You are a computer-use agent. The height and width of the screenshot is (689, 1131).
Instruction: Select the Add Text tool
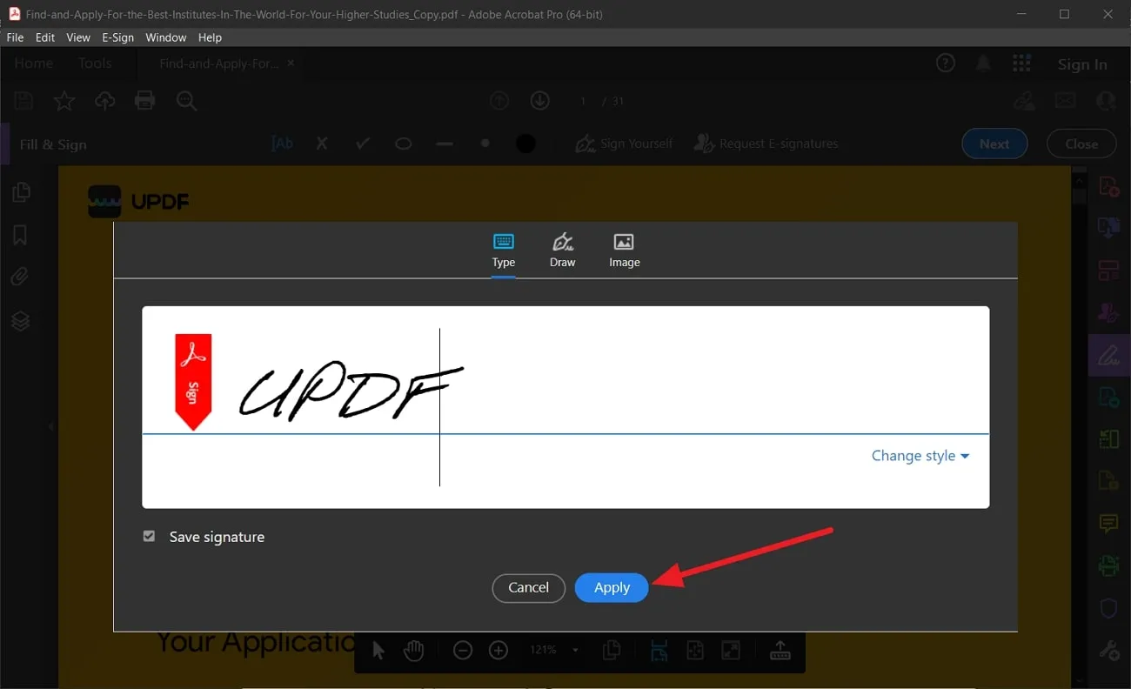coord(283,144)
